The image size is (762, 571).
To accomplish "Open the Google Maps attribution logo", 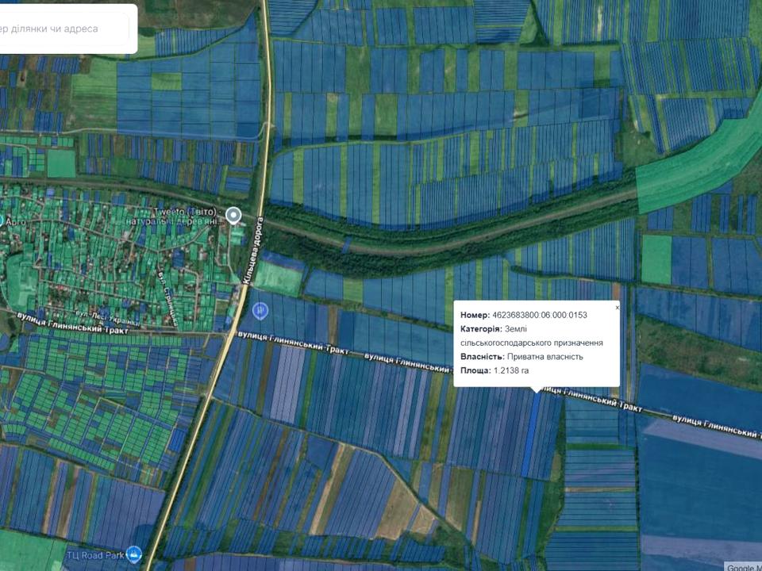I will pyautogui.click(x=743, y=566).
